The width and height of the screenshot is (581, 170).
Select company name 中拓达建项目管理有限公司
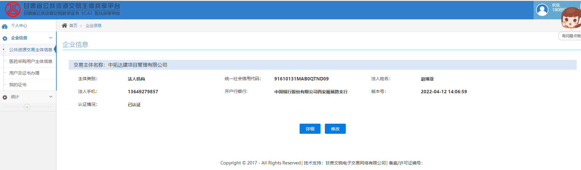pyautogui.click(x=138, y=65)
